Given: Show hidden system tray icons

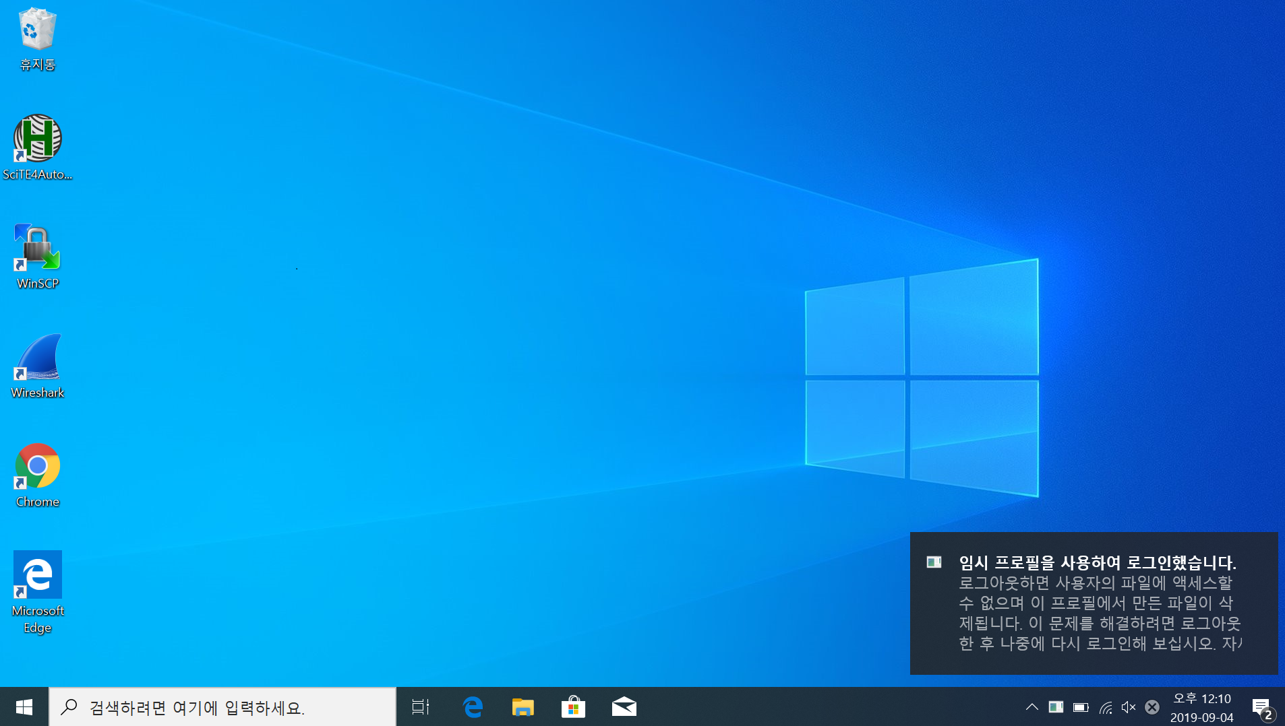Looking at the screenshot, I should click(1032, 707).
